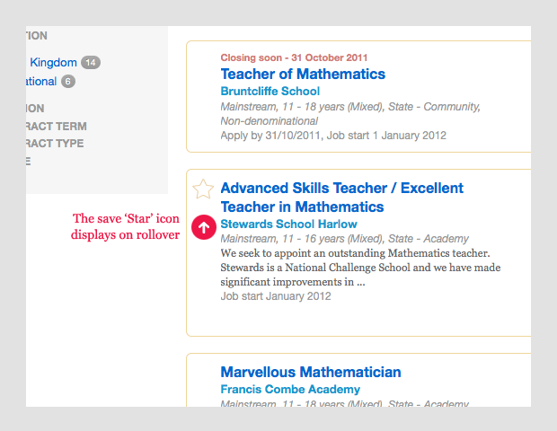Collapse the top sidebar filter heading above Kingdom

[x=37, y=36]
